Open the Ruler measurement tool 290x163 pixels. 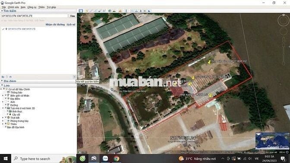click(x=126, y=11)
